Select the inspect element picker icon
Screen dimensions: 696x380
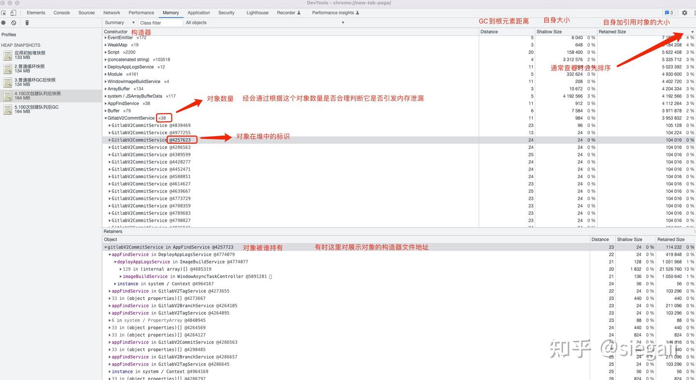(4, 13)
